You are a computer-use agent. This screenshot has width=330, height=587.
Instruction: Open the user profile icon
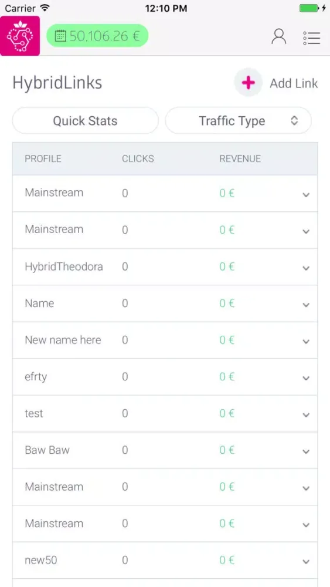279,36
